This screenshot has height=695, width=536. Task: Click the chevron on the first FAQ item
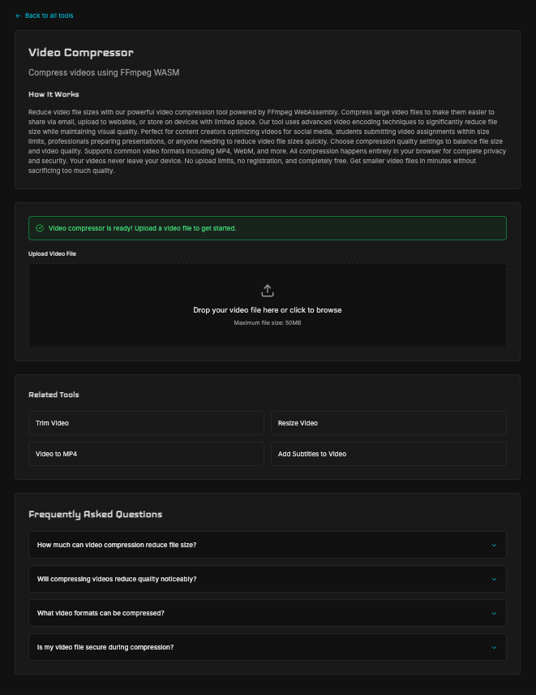coord(494,545)
